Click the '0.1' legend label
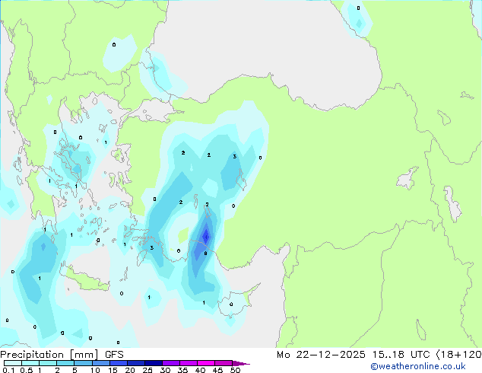482x373 pixels. coord(8,370)
